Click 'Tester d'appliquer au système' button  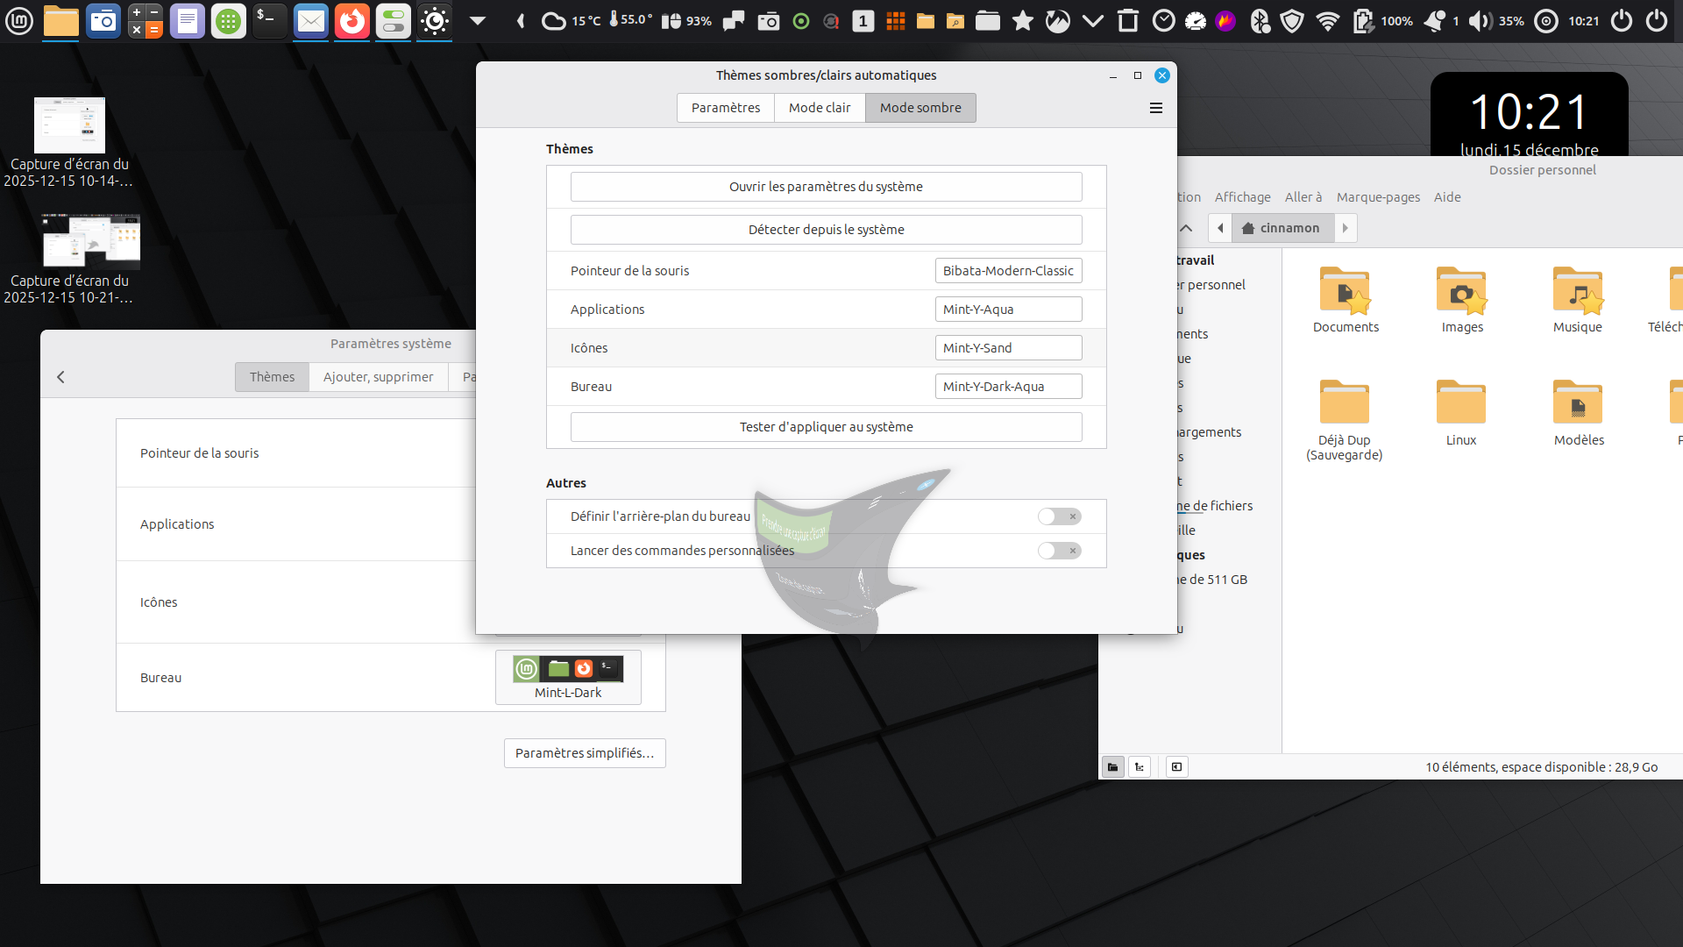pyautogui.click(x=826, y=427)
